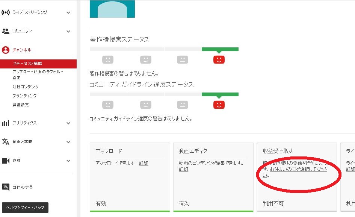
Task: Open the アナリティクス menu
Action: tap(24, 123)
